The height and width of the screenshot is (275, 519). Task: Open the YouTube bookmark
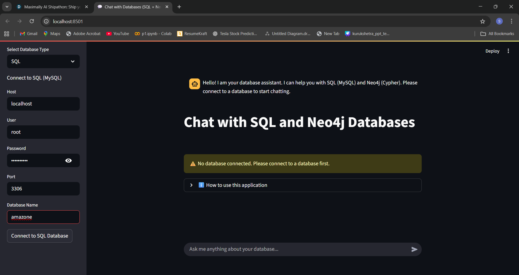[118, 34]
